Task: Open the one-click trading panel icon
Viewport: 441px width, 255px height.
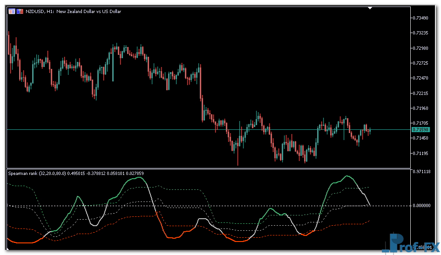Action: tap(12, 11)
